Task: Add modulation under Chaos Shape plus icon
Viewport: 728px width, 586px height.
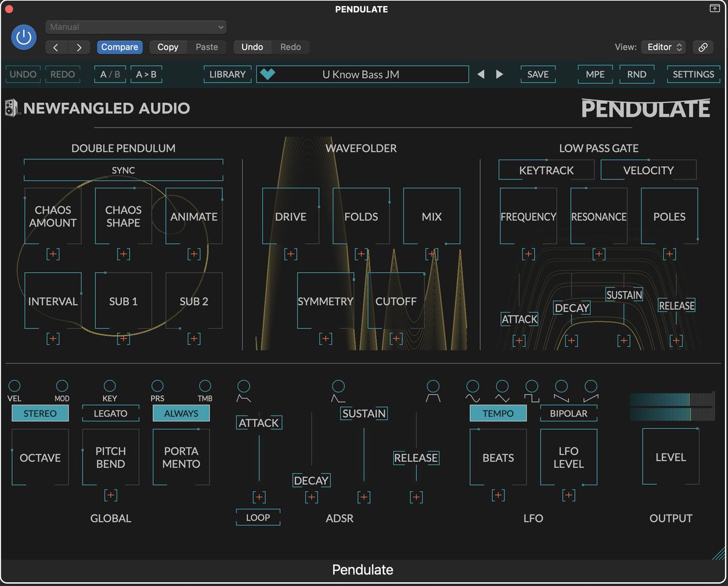Action: [x=123, y=254]
